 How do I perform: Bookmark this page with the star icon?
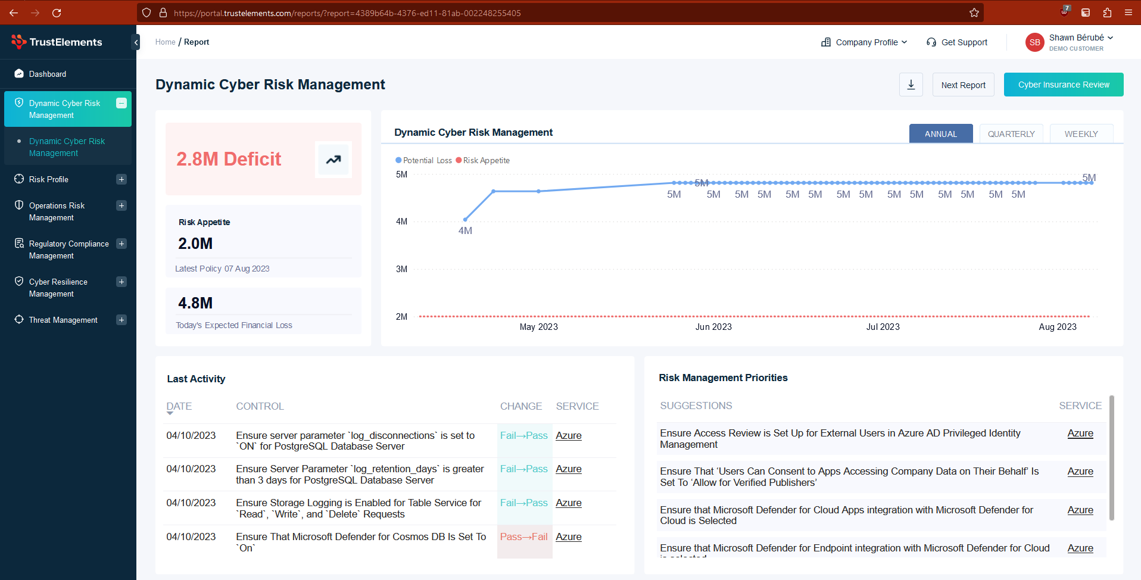(x=974, y=13)
